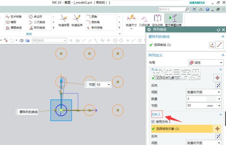
Task: Click direction 1 point constructor icon
Action: [217, 78]
